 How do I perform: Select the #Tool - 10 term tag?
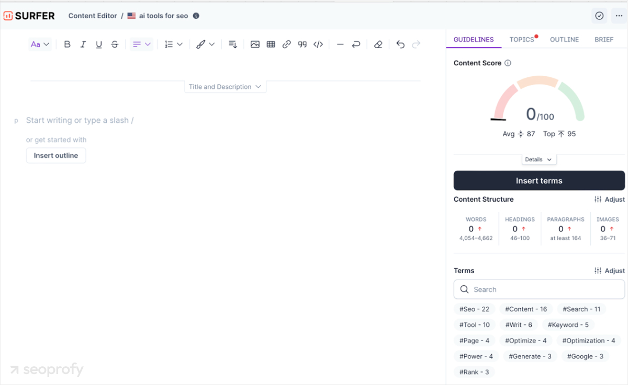point(475,325)
